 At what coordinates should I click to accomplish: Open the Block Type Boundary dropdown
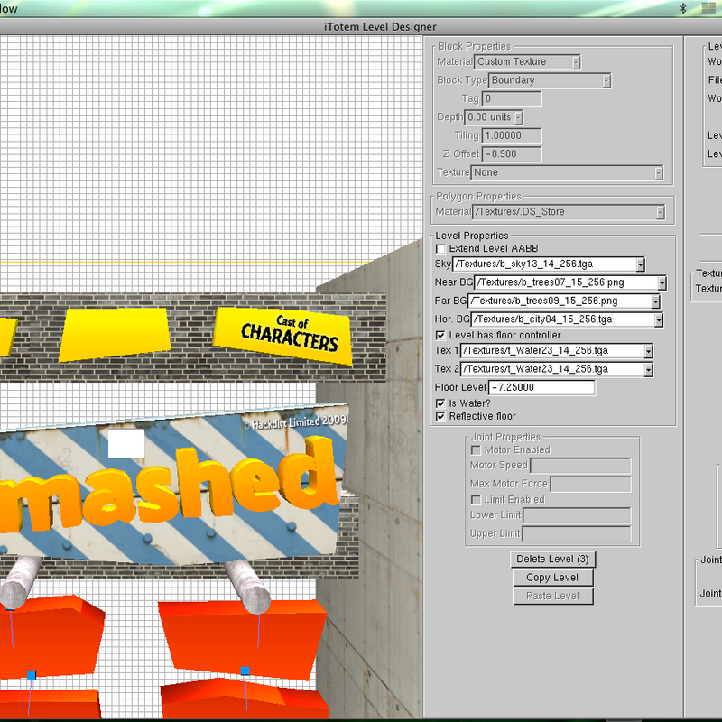coord(550,80)
